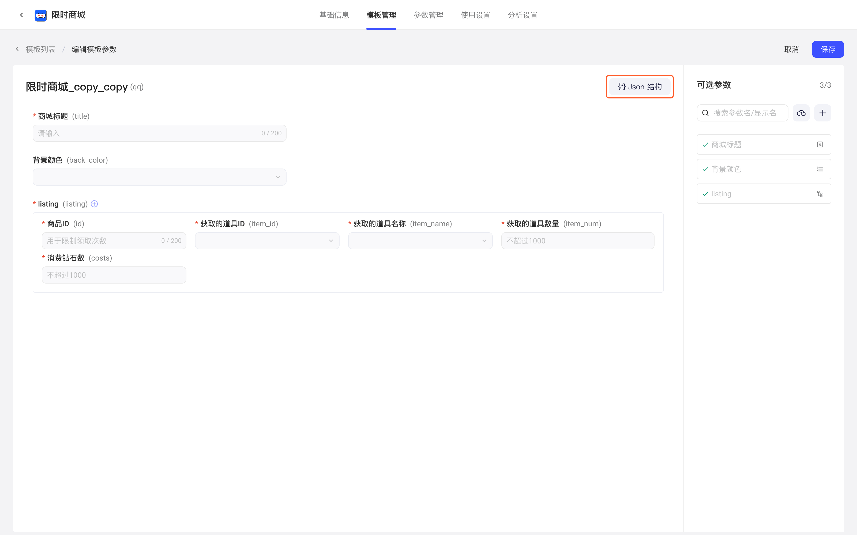Click the plus icon next to listing label

[x=94, y=204]
